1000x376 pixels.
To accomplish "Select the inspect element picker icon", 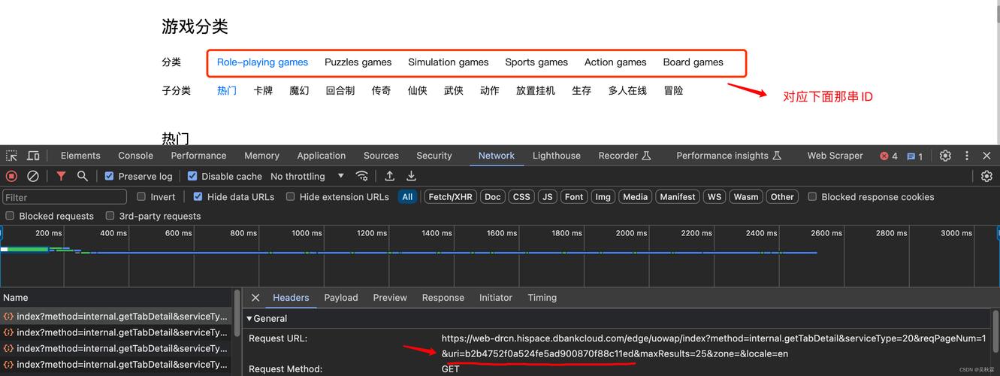I will pyautogui.click(x=11, y=156).
